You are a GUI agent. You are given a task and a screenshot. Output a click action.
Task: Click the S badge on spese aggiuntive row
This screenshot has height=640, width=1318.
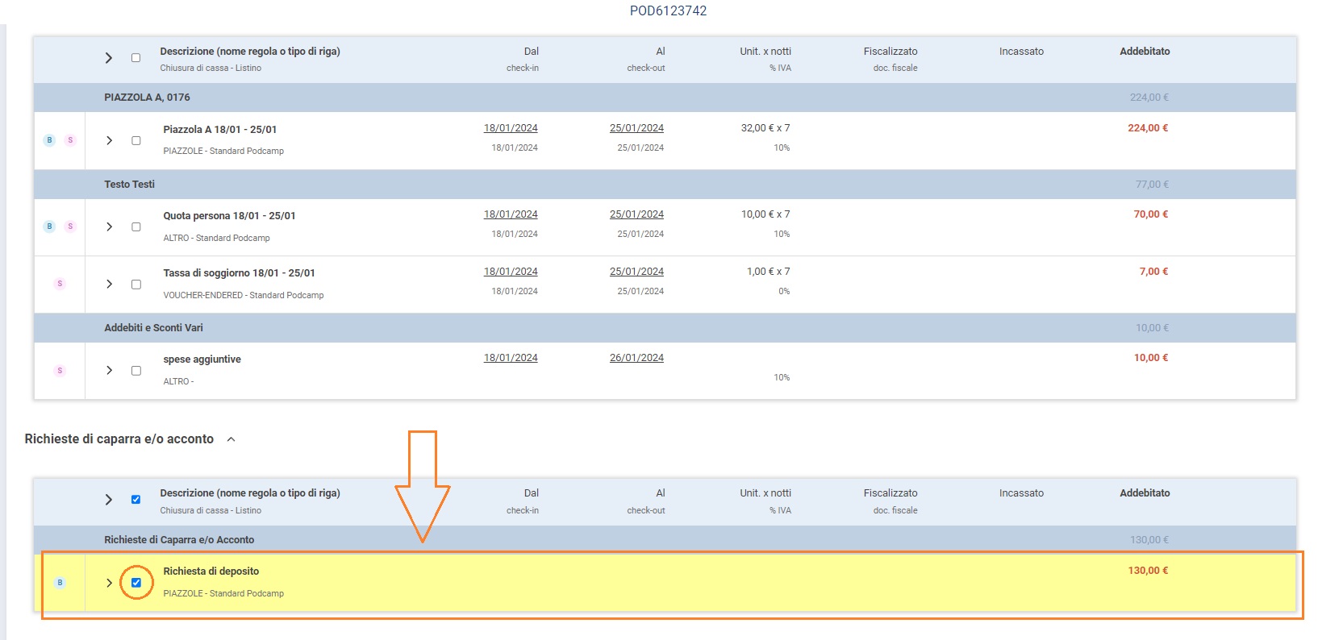60,371
